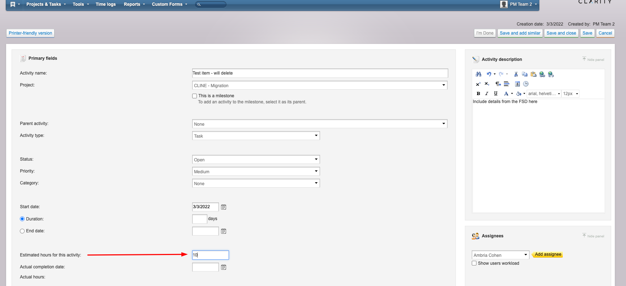626x286 pixels.
Task: Click the Add assignee button
Action: click(x=548, y=254)
